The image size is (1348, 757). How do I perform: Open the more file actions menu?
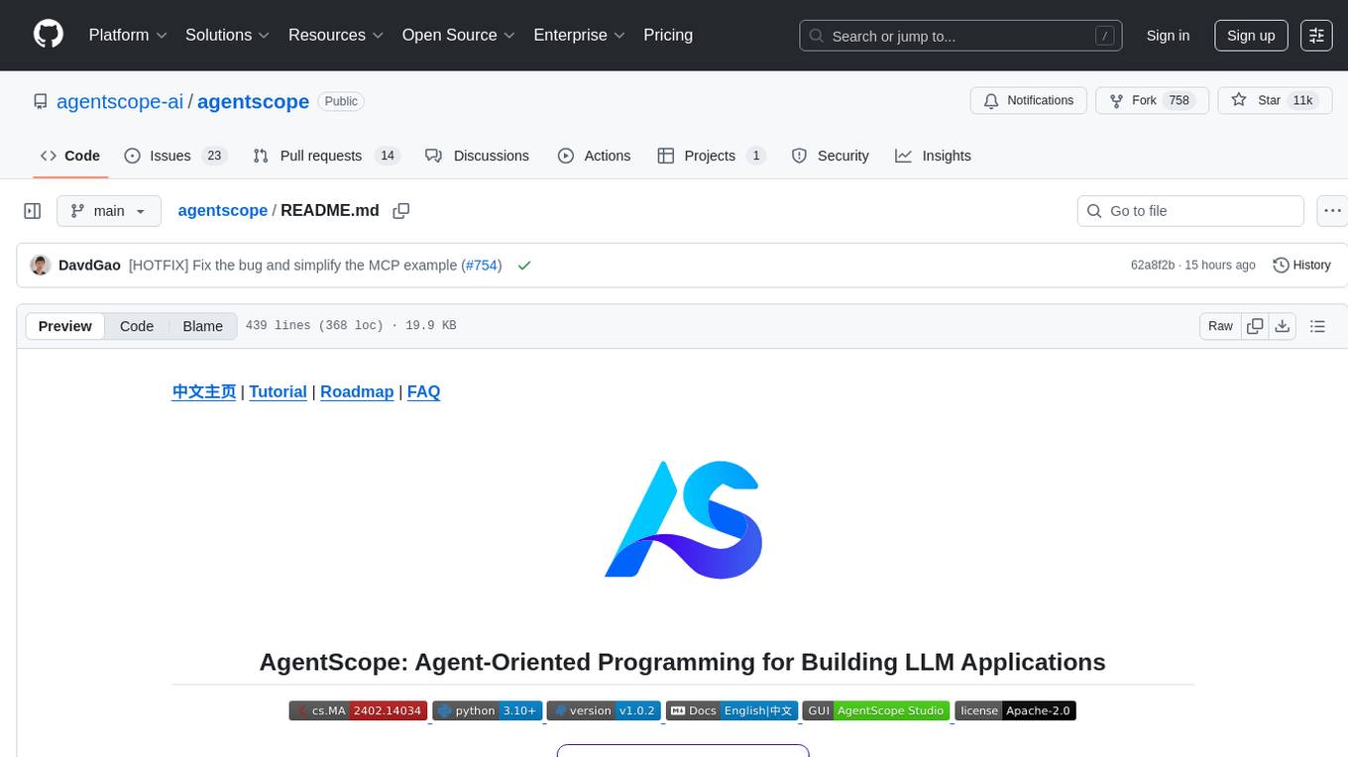coord(1332,211)
